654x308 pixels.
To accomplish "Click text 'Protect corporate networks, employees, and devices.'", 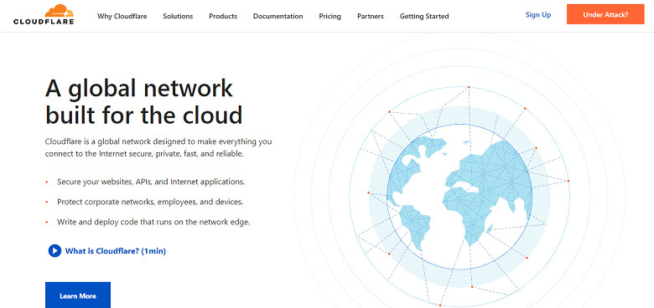I will pos(150,202).
